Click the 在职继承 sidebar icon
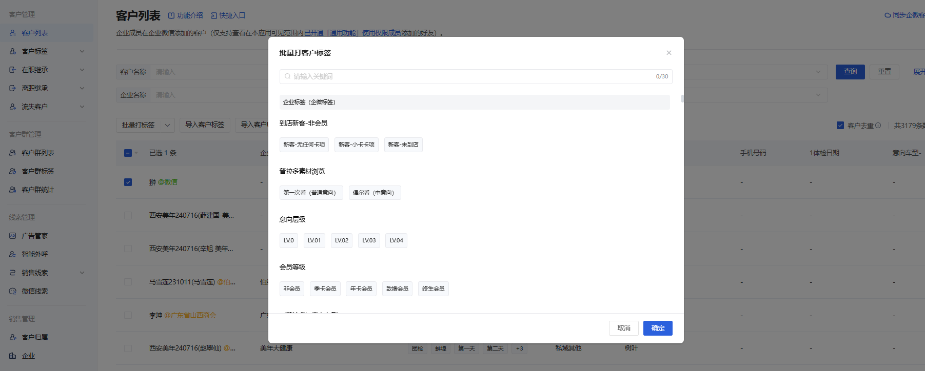The image size is (925, 371). pos(13,70)
